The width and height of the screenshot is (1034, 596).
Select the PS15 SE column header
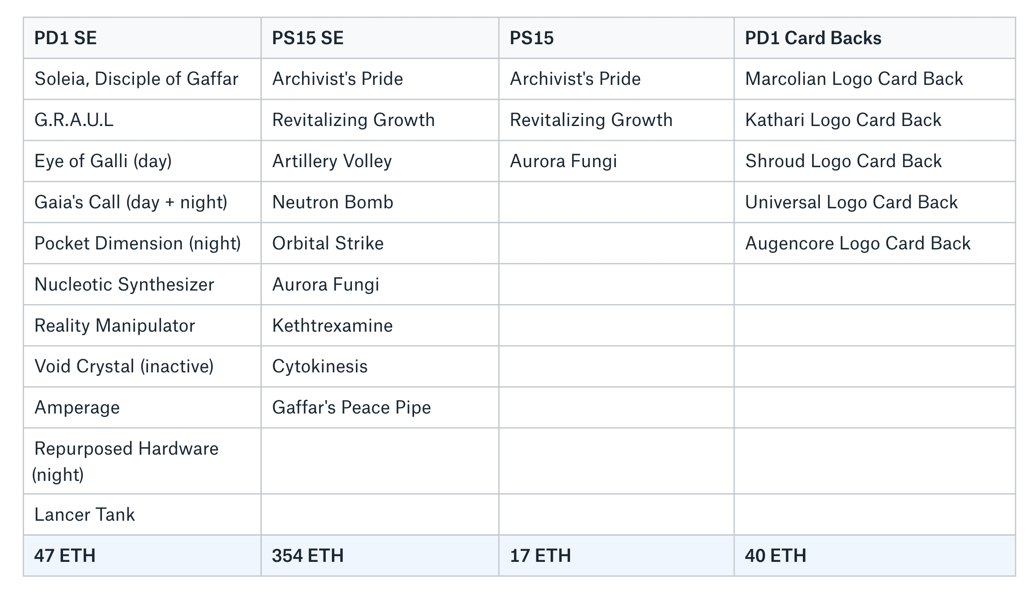pos(380,38)
